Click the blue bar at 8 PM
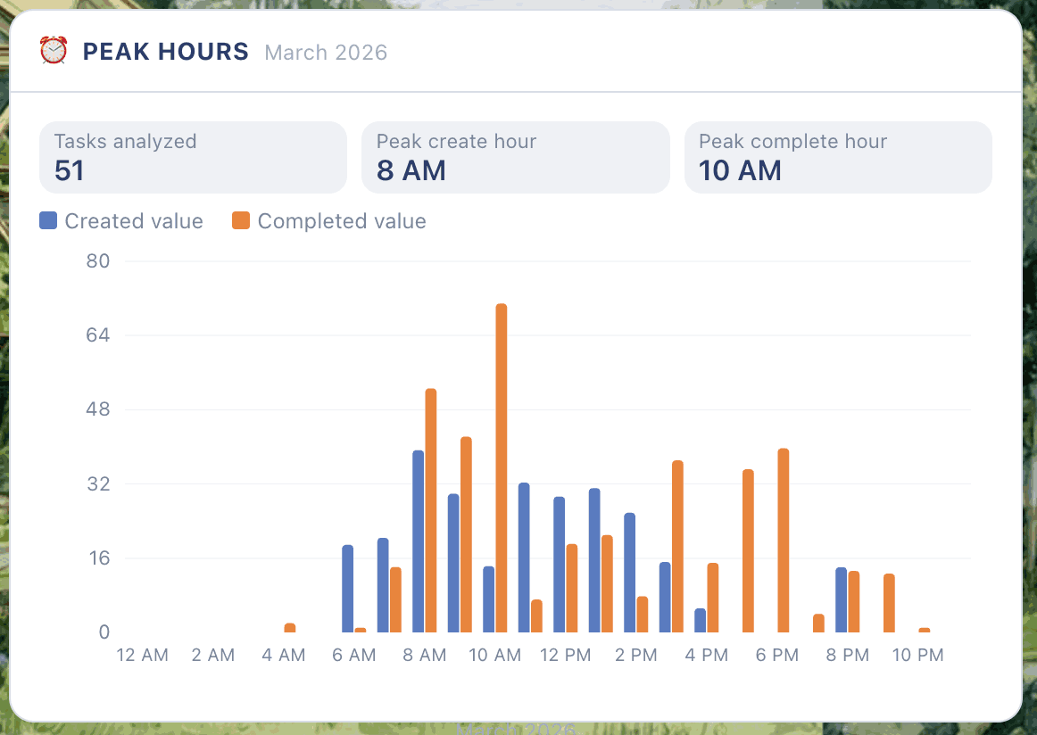Screen dimensions: 1037x735 [x=841, y=599]
